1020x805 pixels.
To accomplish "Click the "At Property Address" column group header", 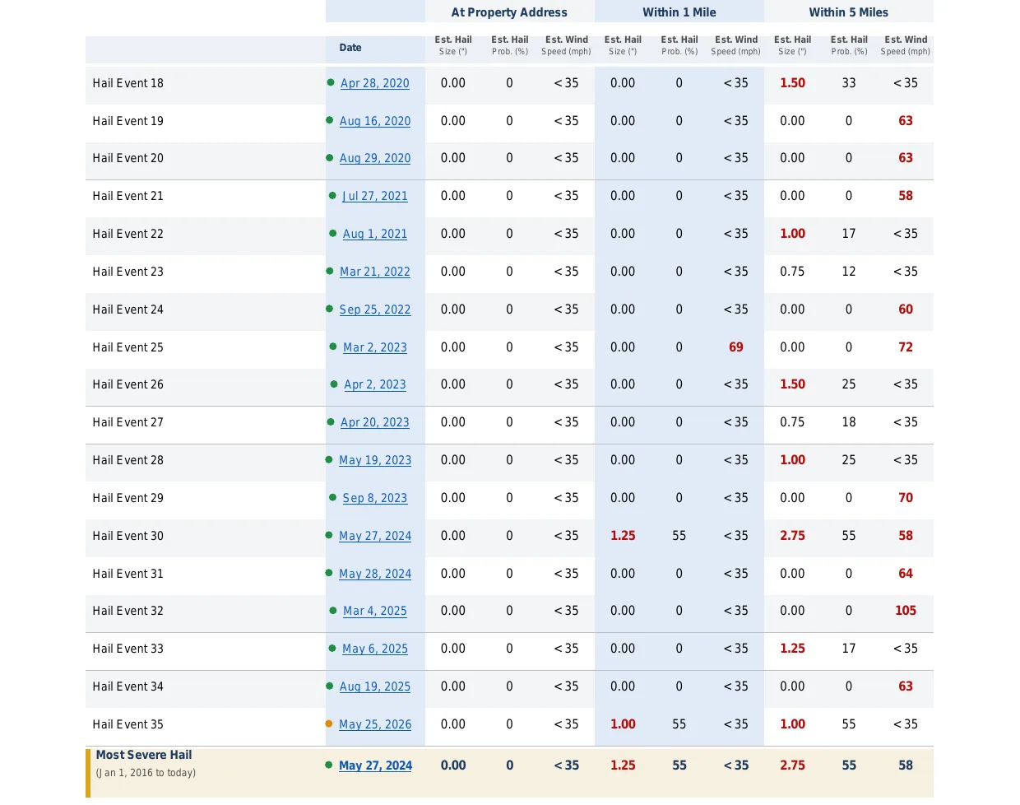I will pyautogui.click(x=509, y=12).
